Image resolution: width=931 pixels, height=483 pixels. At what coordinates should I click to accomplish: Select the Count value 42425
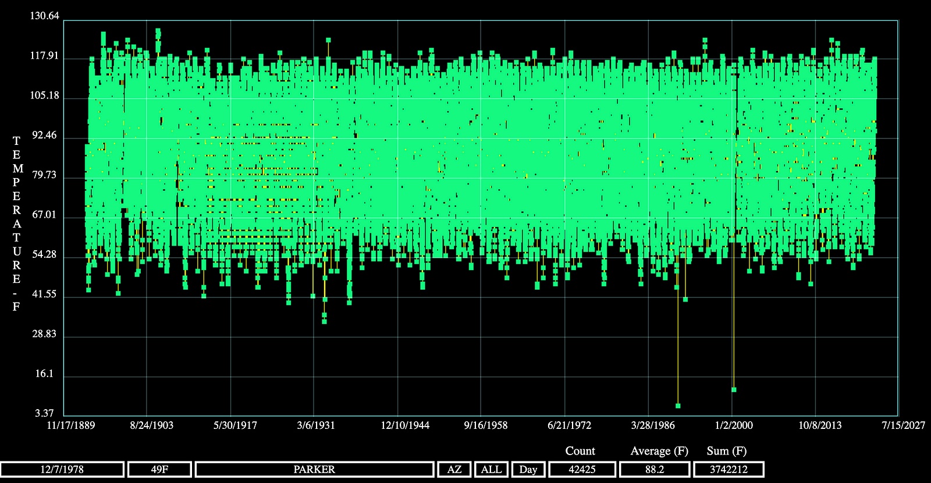point(582,470)
